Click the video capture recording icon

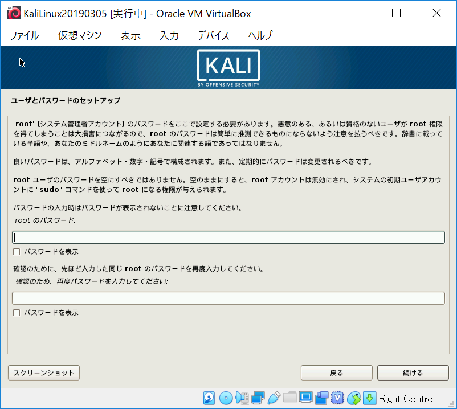point(321,398)
